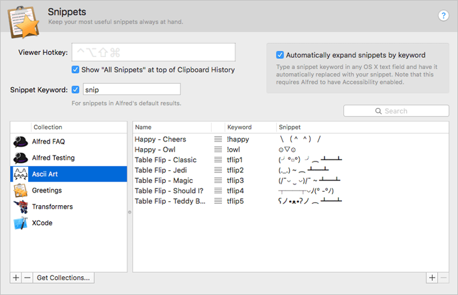The width and height of the screenshot is (458, 295).
Task: Select the Happy - Cheers snippet name
Action: coord(160,139)
